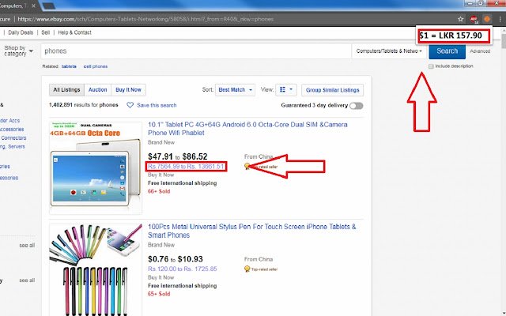This screenshot has width=506, height=316.
Task: Click the stylus pens product thumbnail
Action: (x=96, y=270)
